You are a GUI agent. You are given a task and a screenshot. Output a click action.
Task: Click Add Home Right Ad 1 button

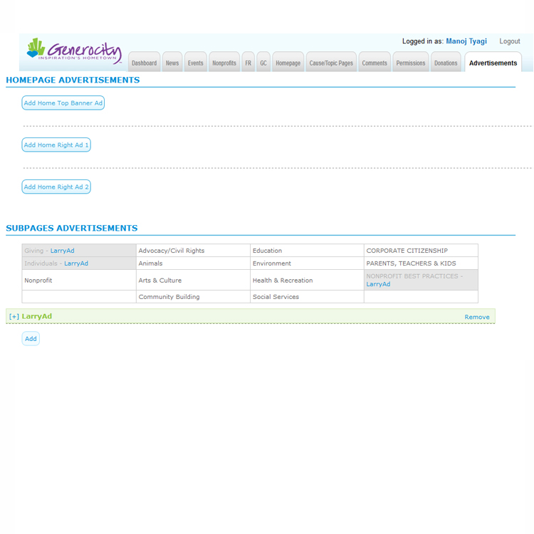coord(56,145)
